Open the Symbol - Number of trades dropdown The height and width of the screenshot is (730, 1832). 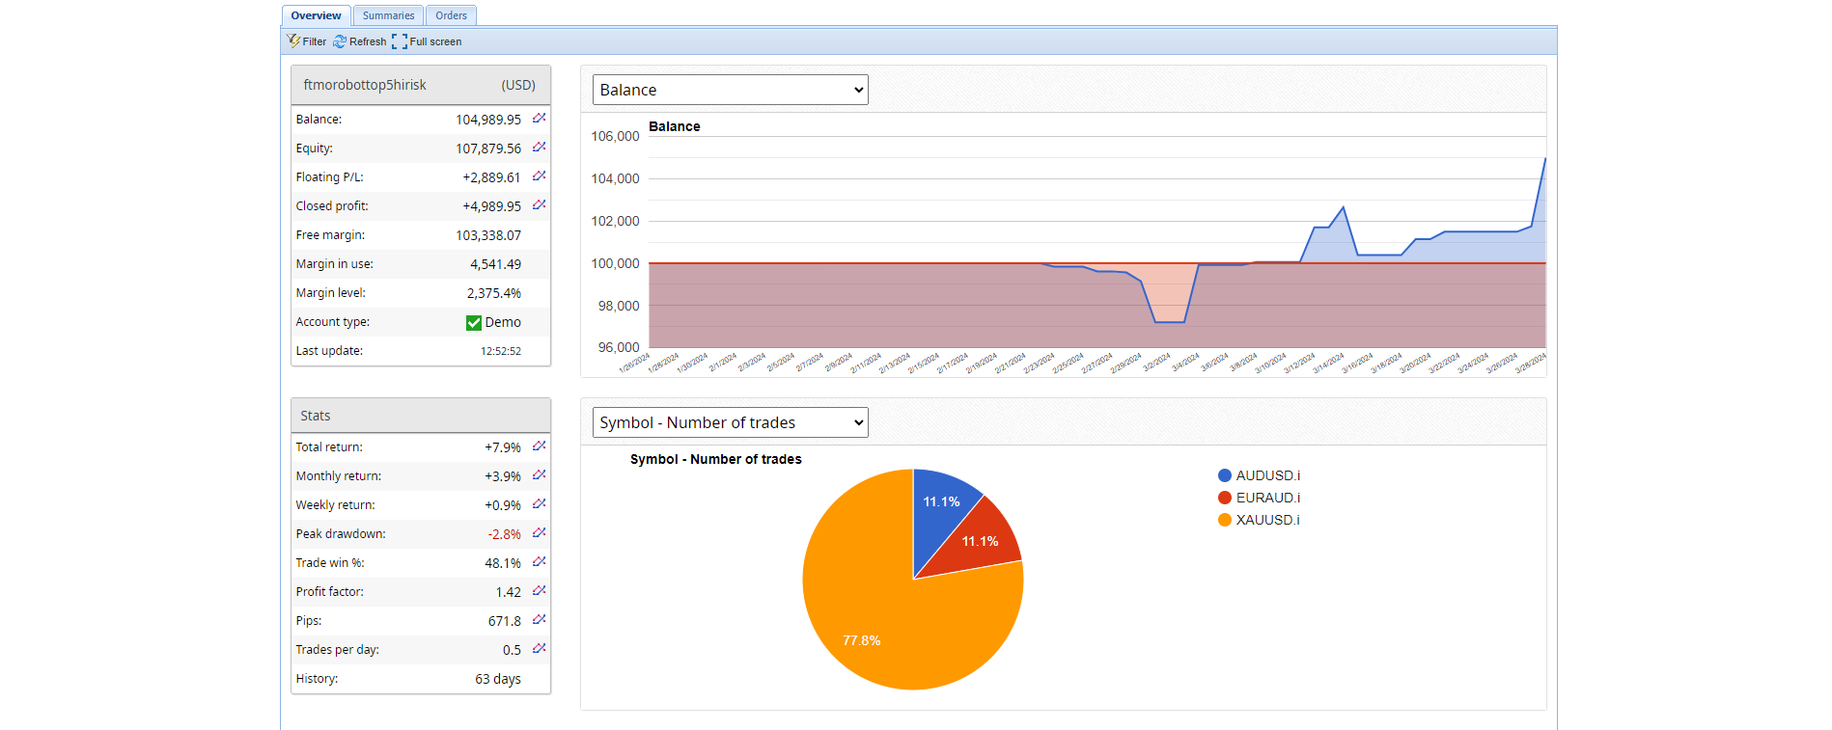pos(730,422)
